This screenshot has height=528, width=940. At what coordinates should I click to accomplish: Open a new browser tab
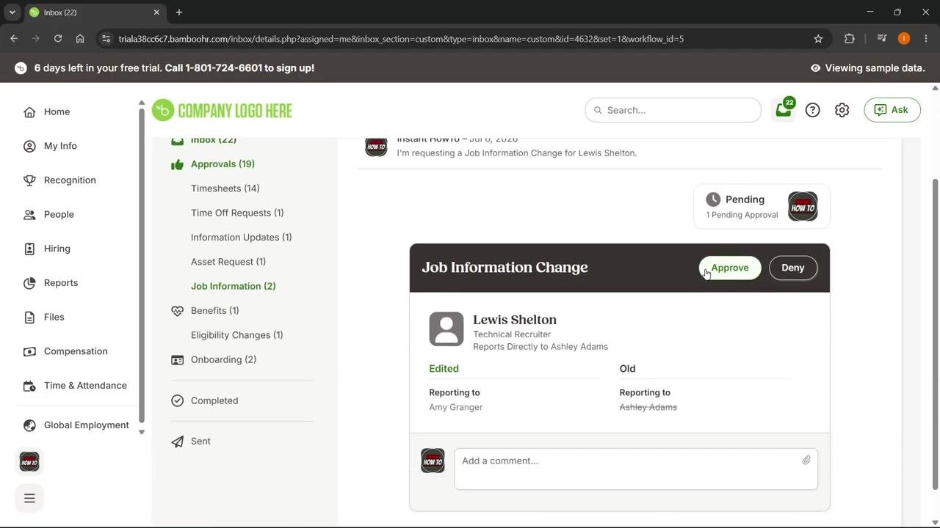(x=179, y=12)
